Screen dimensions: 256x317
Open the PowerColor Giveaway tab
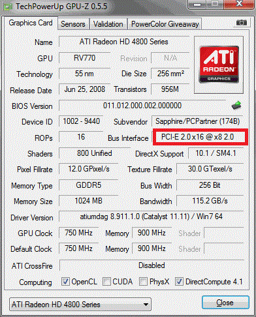pyautogui.click(x=165, y=24)
